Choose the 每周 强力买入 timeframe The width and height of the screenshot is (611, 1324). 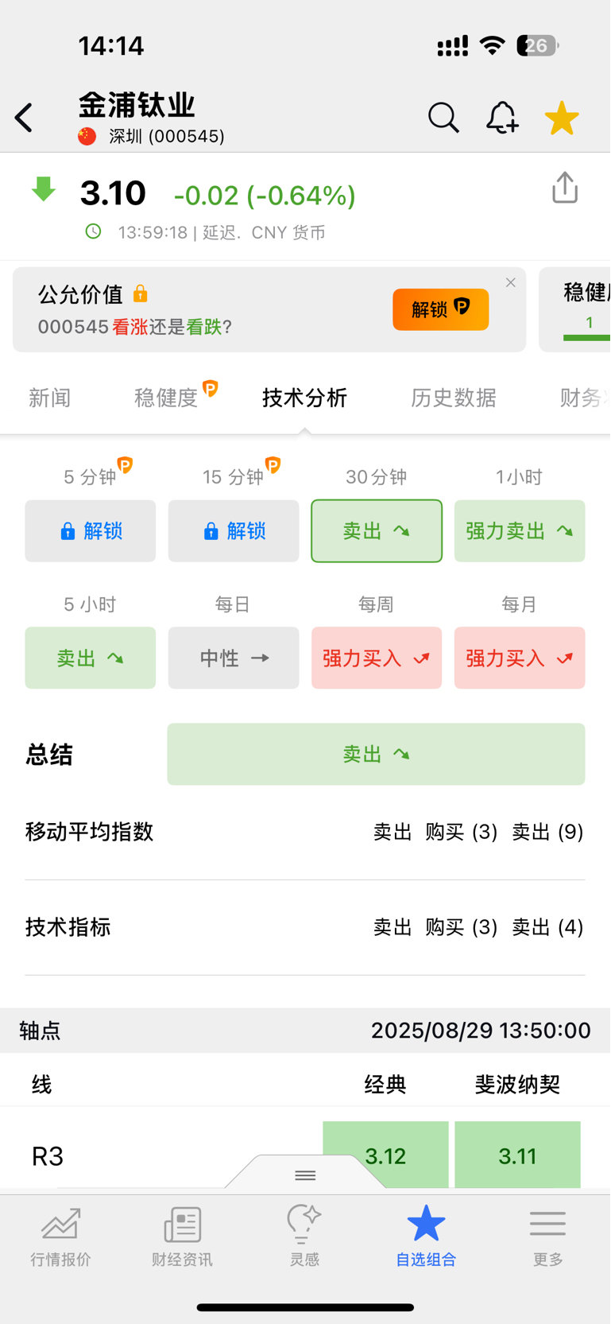click(377, 658)
